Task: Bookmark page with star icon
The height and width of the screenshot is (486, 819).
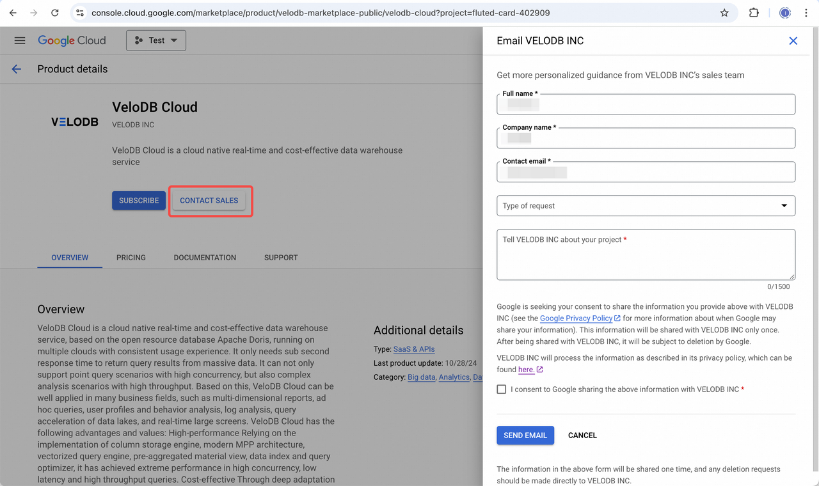Action: [x=724, y=13]
